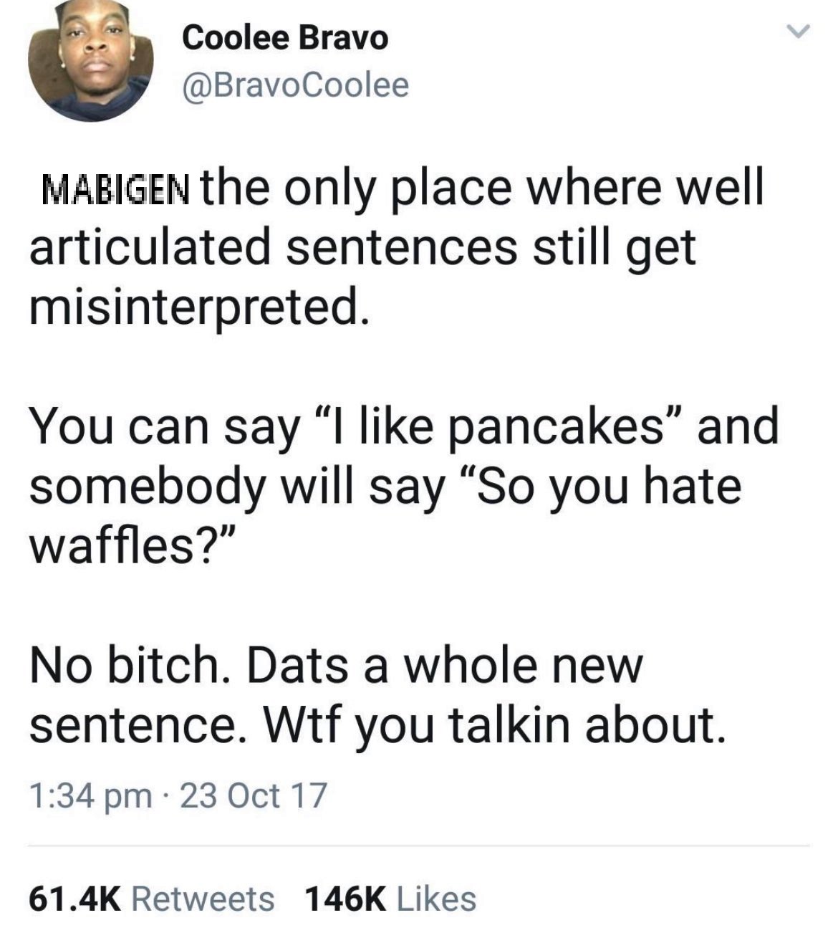Visit the @BravoCoolee handle

pos(297,86)
